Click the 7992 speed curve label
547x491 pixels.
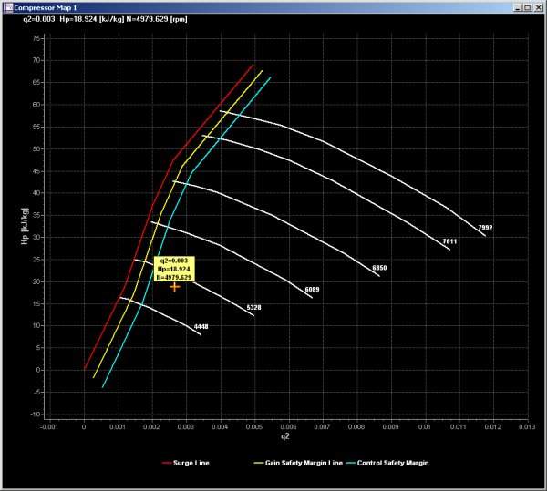(x=485, y=227)
